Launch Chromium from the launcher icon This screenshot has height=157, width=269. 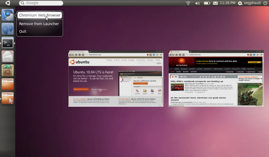click(x=8, y=15)
